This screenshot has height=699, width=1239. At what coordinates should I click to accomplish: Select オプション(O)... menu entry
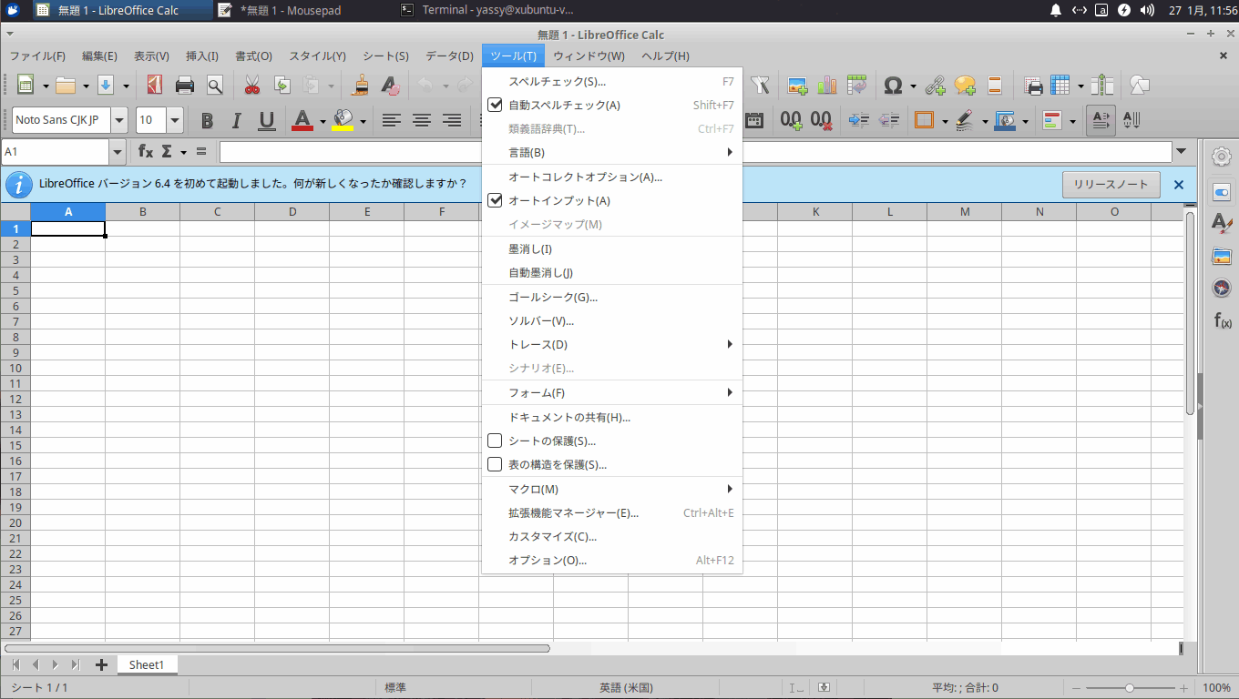[x=611, y=561]
